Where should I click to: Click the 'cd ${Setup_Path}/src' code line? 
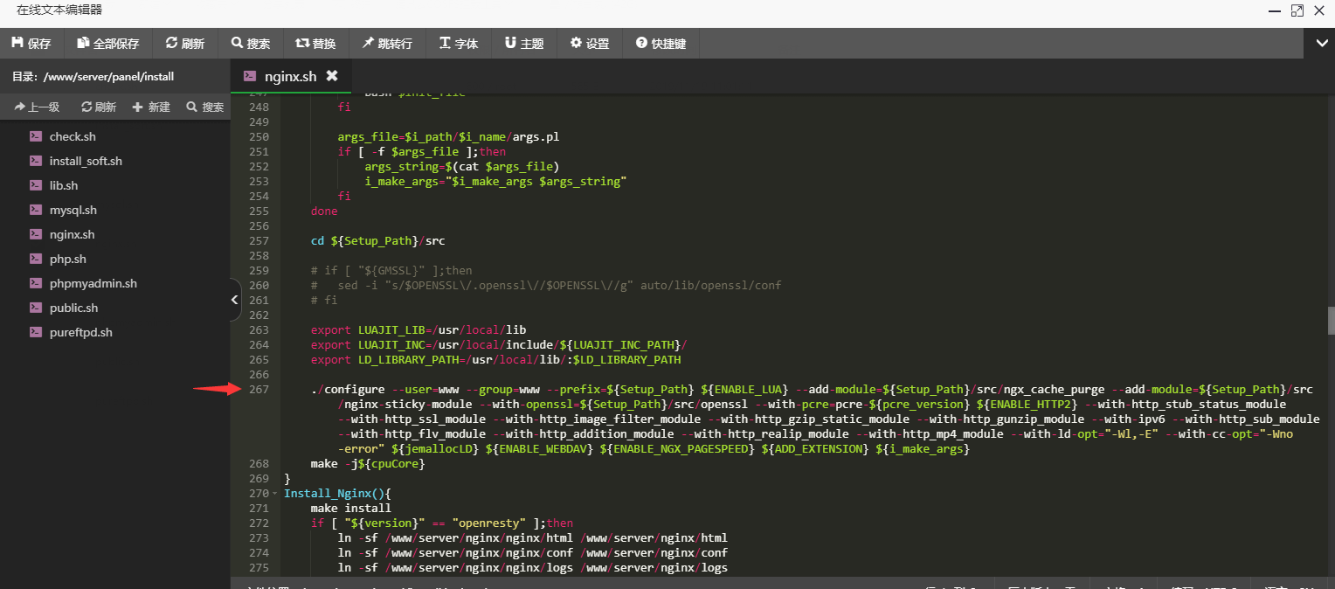(377, 240)
